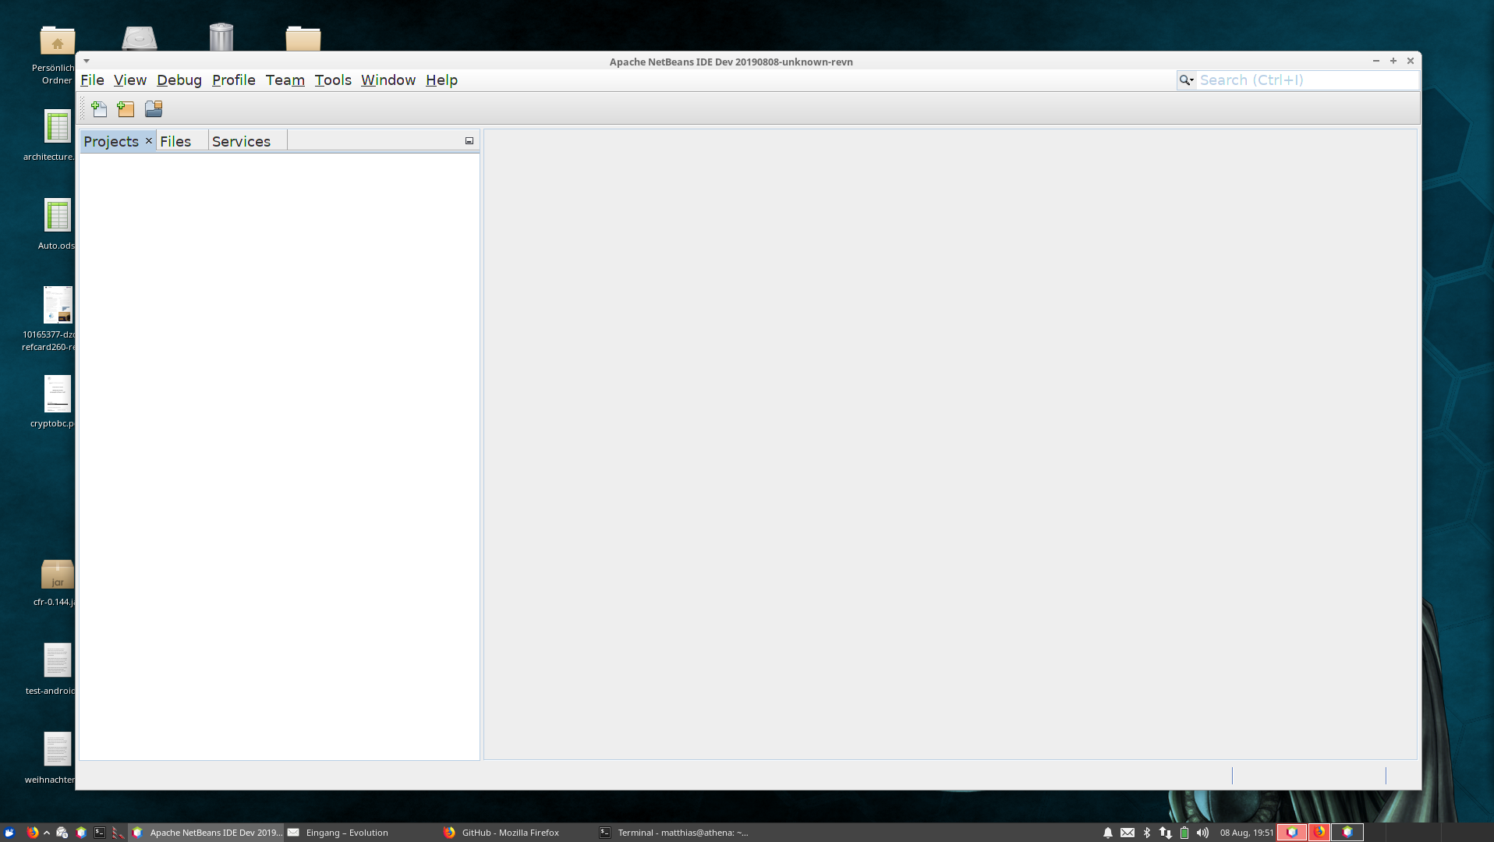Select the Persönlicher Ordner home folder
This screenshot has height=842, width=1494.
[x=57, y=41]
